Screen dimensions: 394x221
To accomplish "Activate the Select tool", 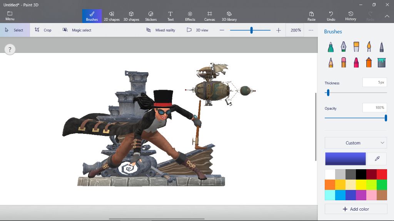I will pos(15,30).
